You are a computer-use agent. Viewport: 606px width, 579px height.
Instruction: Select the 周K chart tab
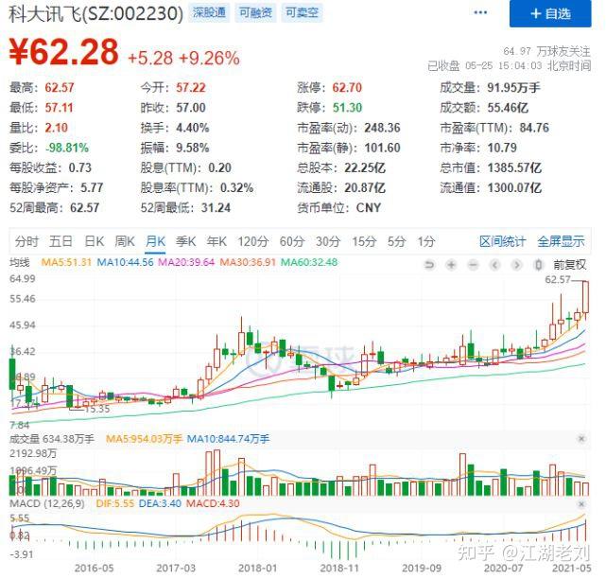pos(125,242)
